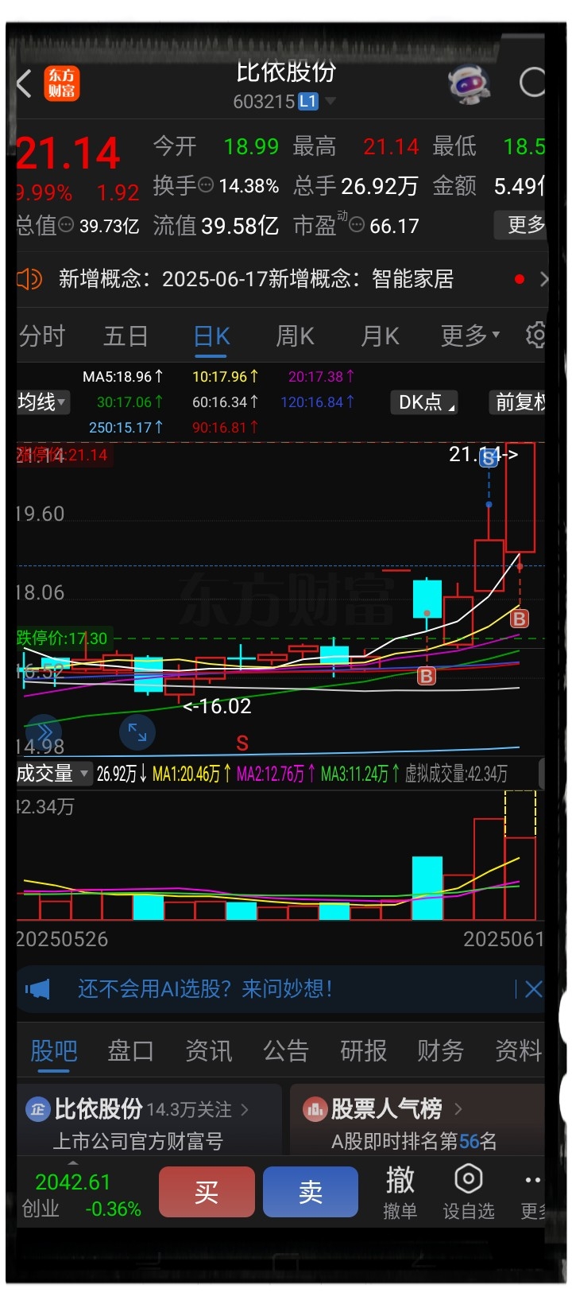Open the AI robot assistant avatar
Screen dimensions: 572x1304
[x=468, y=83]
